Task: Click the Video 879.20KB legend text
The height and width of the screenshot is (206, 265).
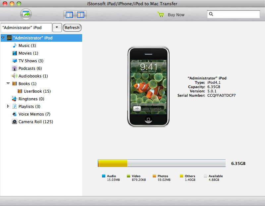Action: [139, 178]
